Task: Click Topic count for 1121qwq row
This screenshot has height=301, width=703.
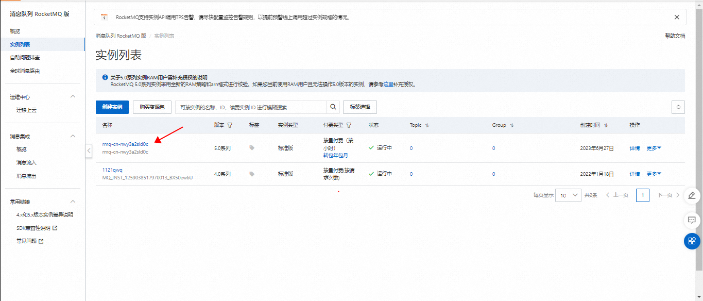Action: (x=411, y=174)
